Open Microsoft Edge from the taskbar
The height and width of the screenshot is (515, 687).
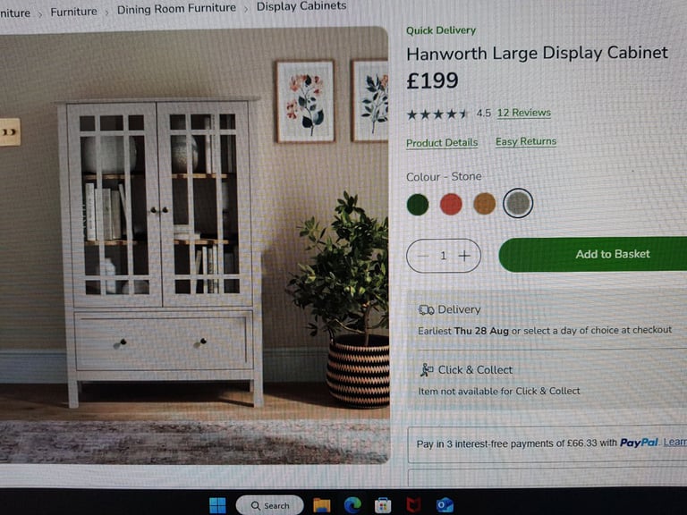tap(352, 505)
